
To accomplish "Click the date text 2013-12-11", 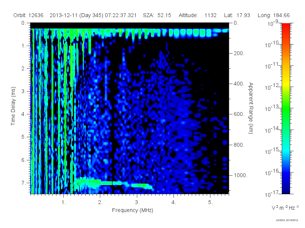I will 64,15.
